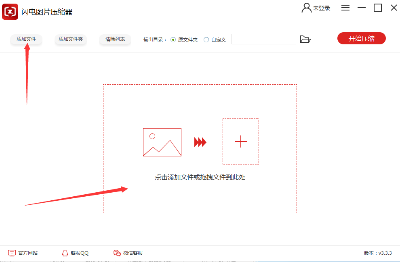This screenshot has width=400, height=262.
Task: Click the 客服QQ bell icon
Action: [x=65, y=253]
